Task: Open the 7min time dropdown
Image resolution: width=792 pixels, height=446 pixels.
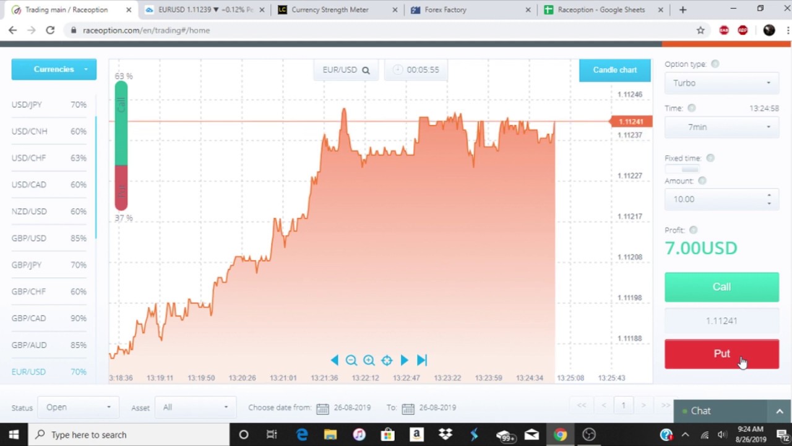Action: point(721,127)
